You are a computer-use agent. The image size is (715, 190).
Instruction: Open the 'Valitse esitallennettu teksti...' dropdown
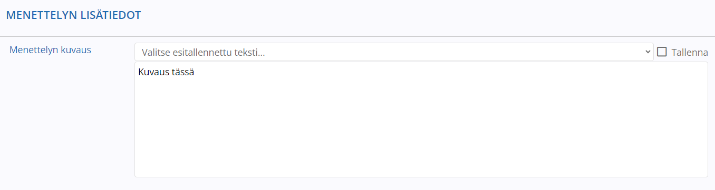(x=394, y=52)
